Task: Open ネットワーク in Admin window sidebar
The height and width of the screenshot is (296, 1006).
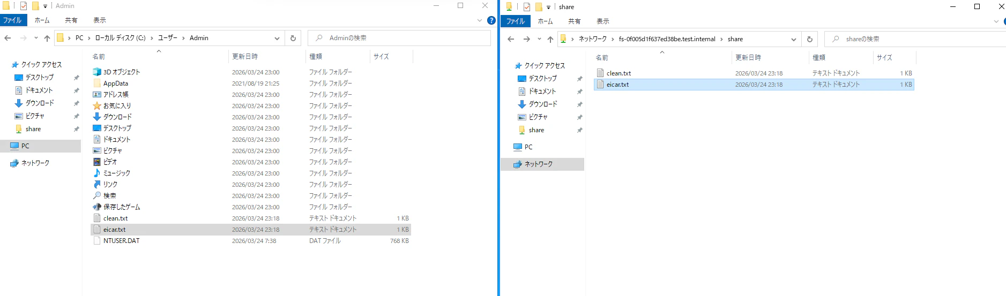Action: point(35,163)
